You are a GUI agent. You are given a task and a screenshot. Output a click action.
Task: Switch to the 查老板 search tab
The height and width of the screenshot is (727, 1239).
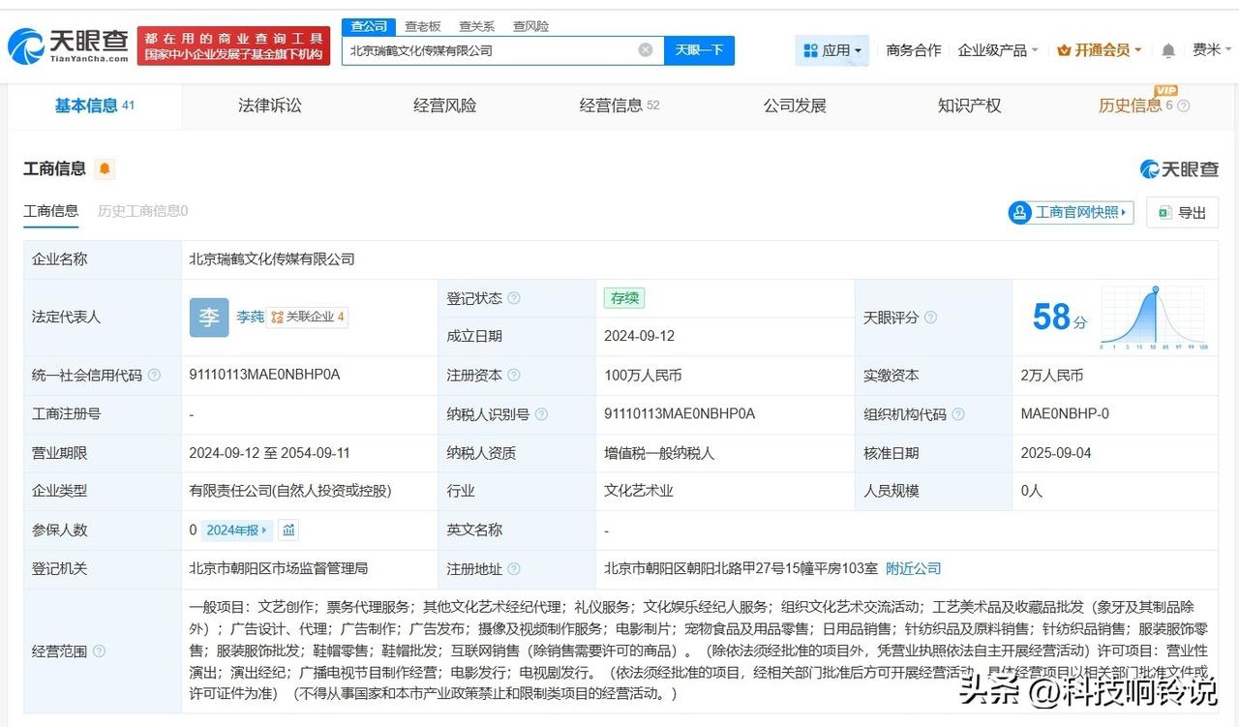tap(423, 26)
